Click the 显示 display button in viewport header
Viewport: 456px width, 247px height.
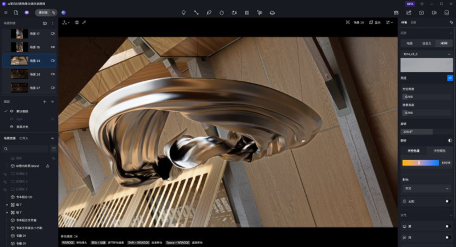point(375,22)
